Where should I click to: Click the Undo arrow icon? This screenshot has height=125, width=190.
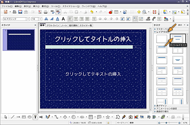point(92,12)
